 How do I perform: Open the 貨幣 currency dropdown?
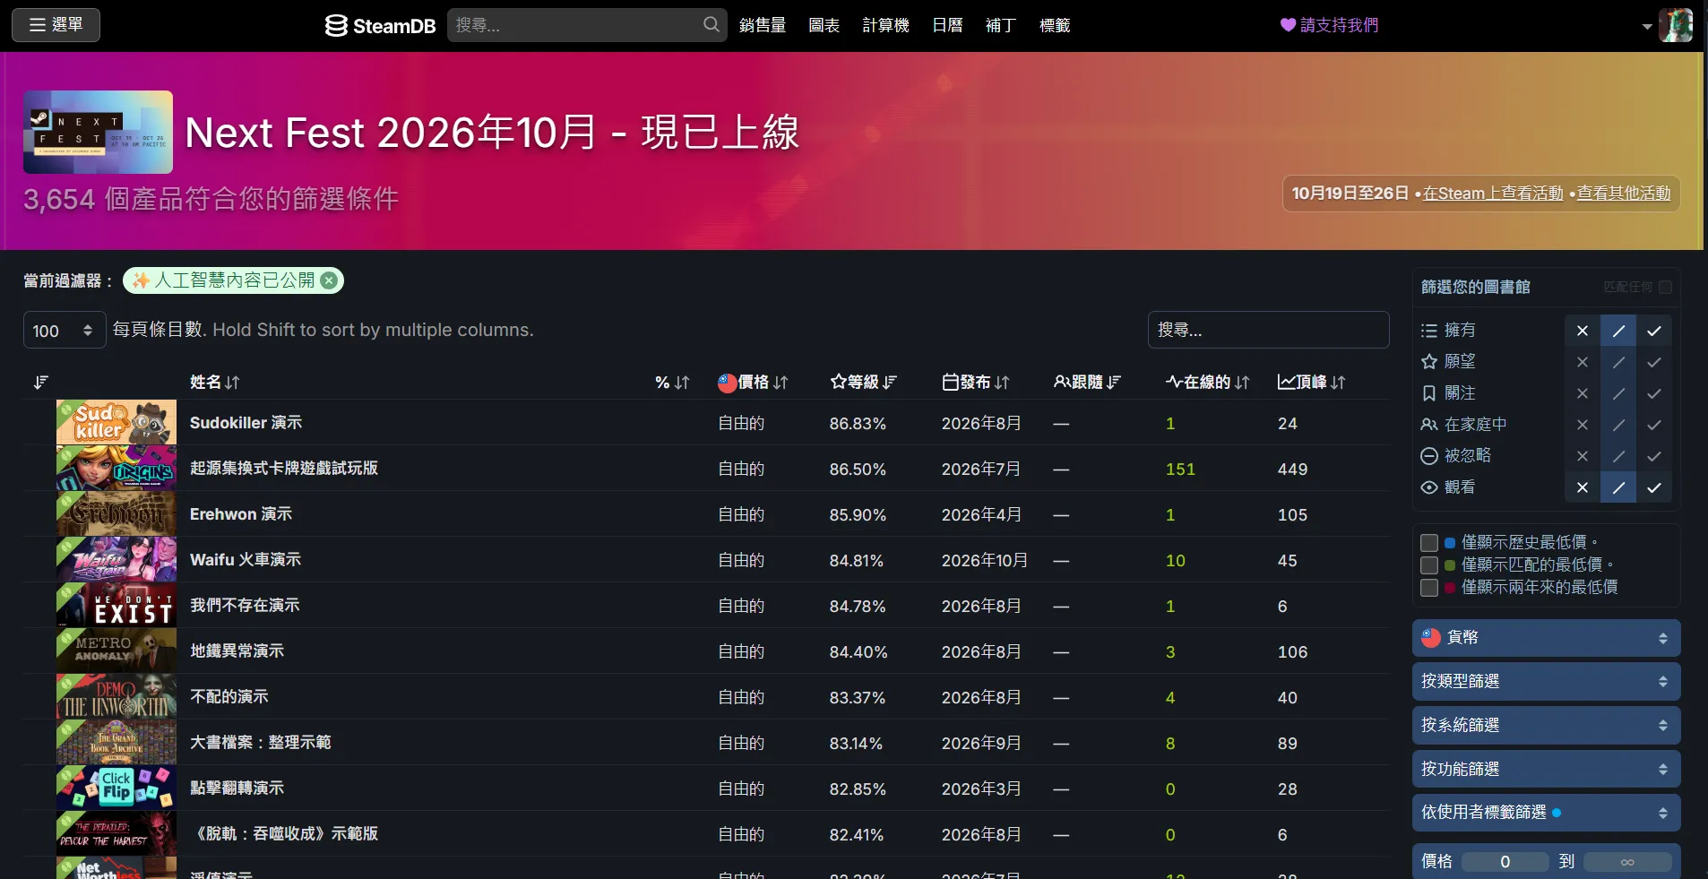point(1546,638)
